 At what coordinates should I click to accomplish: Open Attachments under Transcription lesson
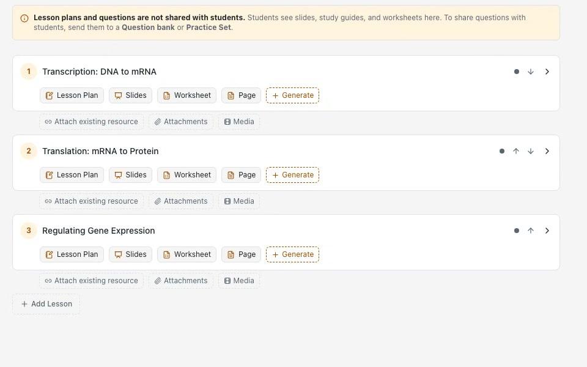(181, 122)
